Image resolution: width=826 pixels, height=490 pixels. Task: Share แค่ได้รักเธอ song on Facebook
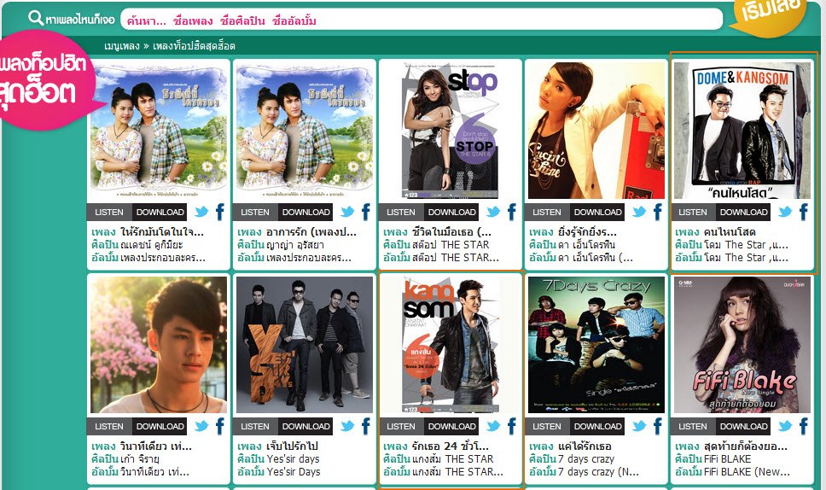tap(657, 426)
